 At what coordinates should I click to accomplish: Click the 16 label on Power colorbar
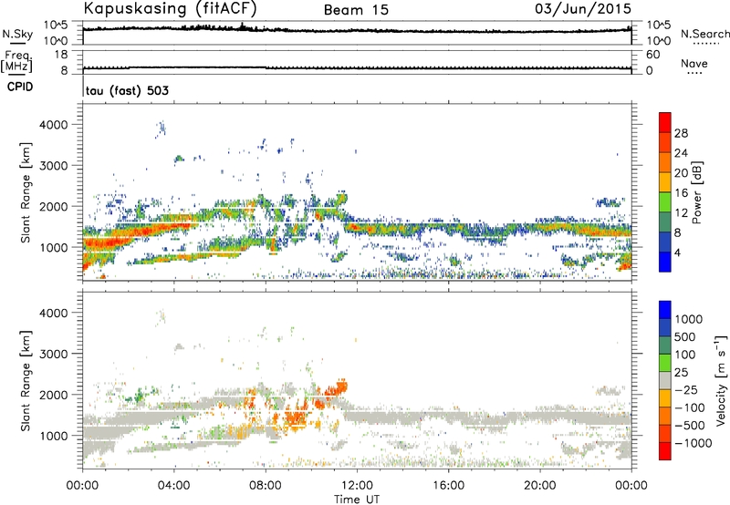click(681, 193)
